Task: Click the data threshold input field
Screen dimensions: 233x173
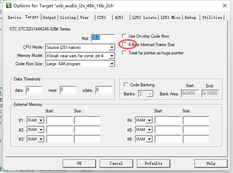Action: tap(34, 90)
